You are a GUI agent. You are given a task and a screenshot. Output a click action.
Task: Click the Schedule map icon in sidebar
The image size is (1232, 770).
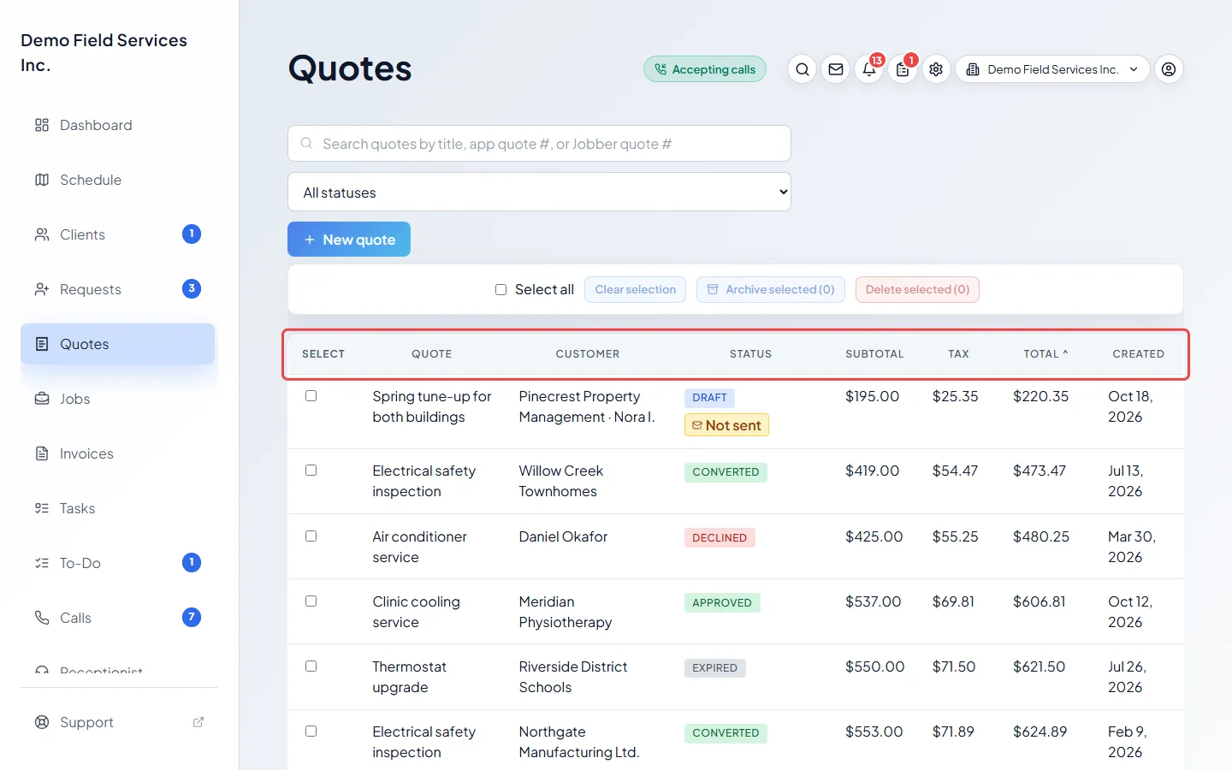[42, 180]
